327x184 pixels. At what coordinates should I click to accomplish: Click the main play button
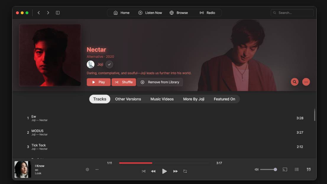(164, 171)
